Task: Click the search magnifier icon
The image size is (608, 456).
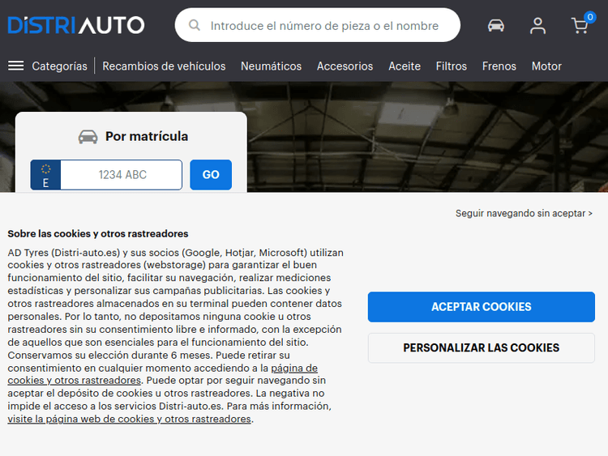Action: (195, 26)
